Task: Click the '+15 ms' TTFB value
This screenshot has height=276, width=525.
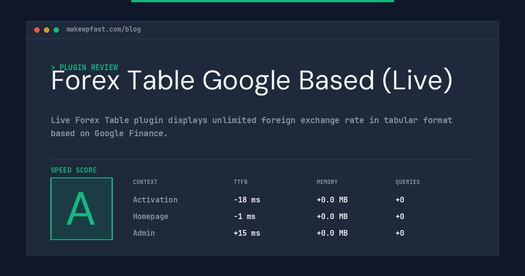Action: click(247, 233)
